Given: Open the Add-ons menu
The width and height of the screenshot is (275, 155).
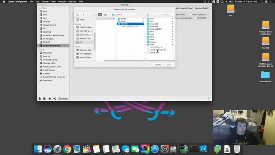Looking at the screenshot, I should (72, 2).
